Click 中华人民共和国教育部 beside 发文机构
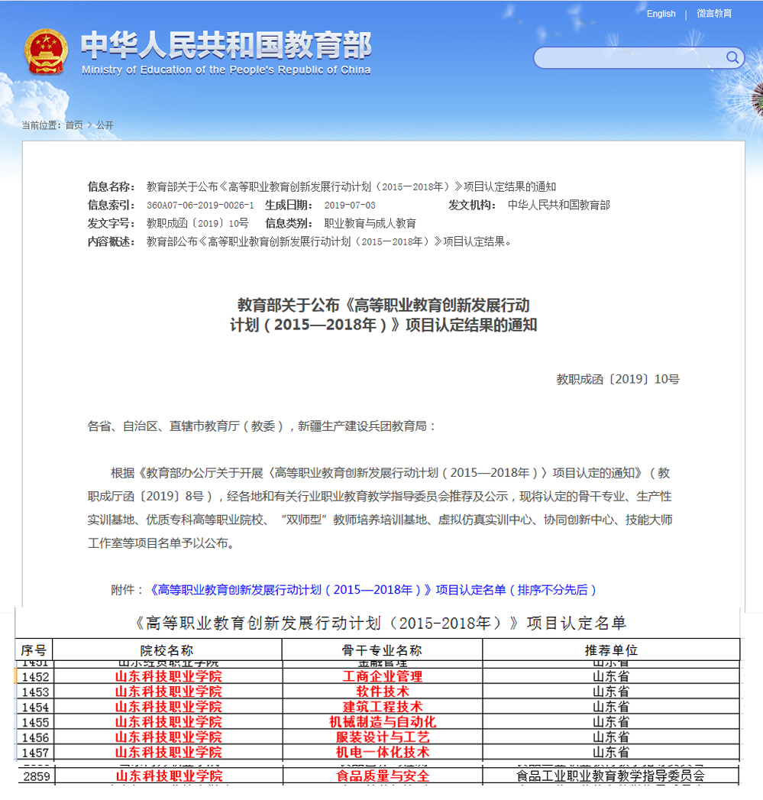Image resolution: width=763 pixels, height=800 pixels. click(x=559, y=205)
